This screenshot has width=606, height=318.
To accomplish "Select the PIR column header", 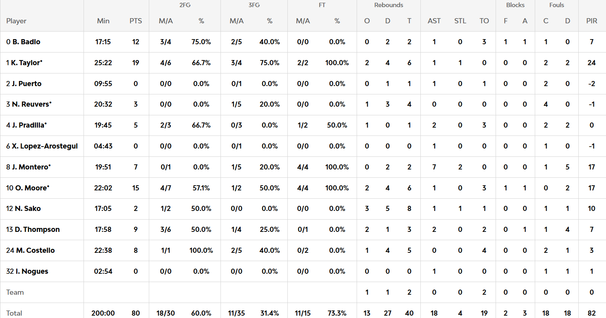I will tap(592, 21).
